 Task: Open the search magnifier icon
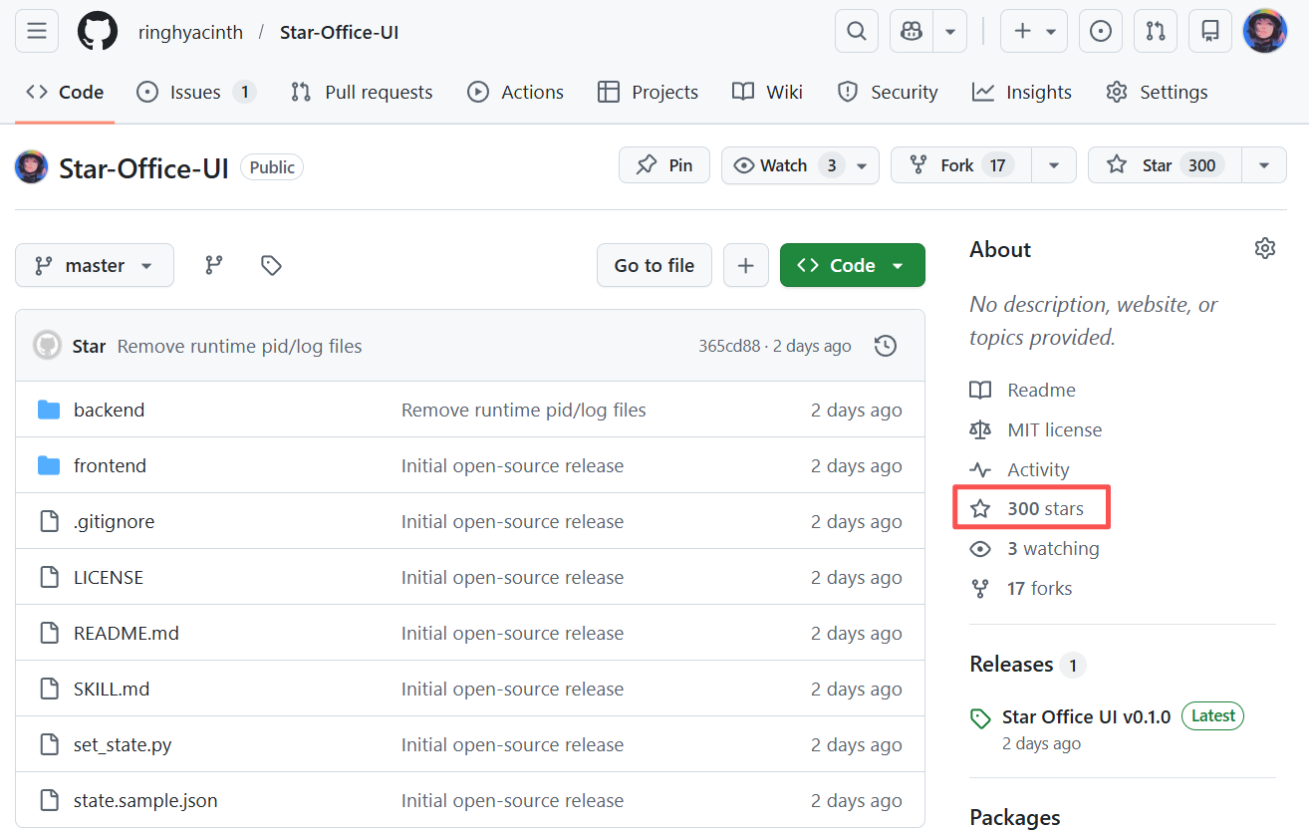(856, 32)
